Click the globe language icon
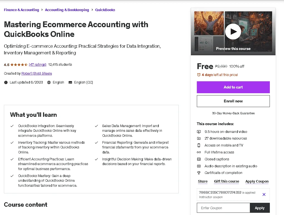Image resolution: width=284 pixels, height=215 pixels. [49, 82]
